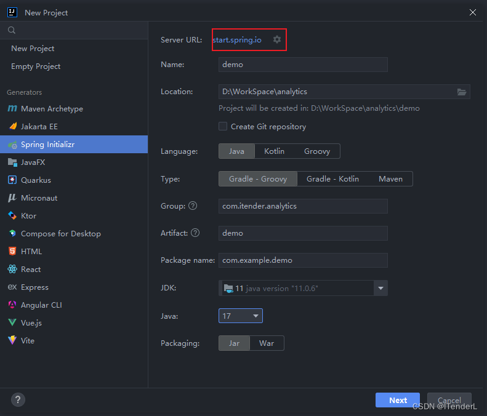Screen dimensions: 487x416
Task: Select Vite generator entry
Action: click(x=74, y=340)
